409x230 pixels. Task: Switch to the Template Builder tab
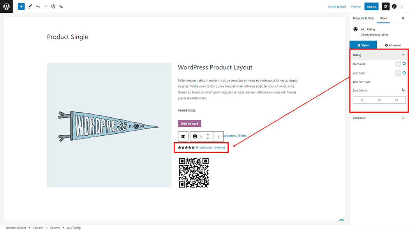363,18
